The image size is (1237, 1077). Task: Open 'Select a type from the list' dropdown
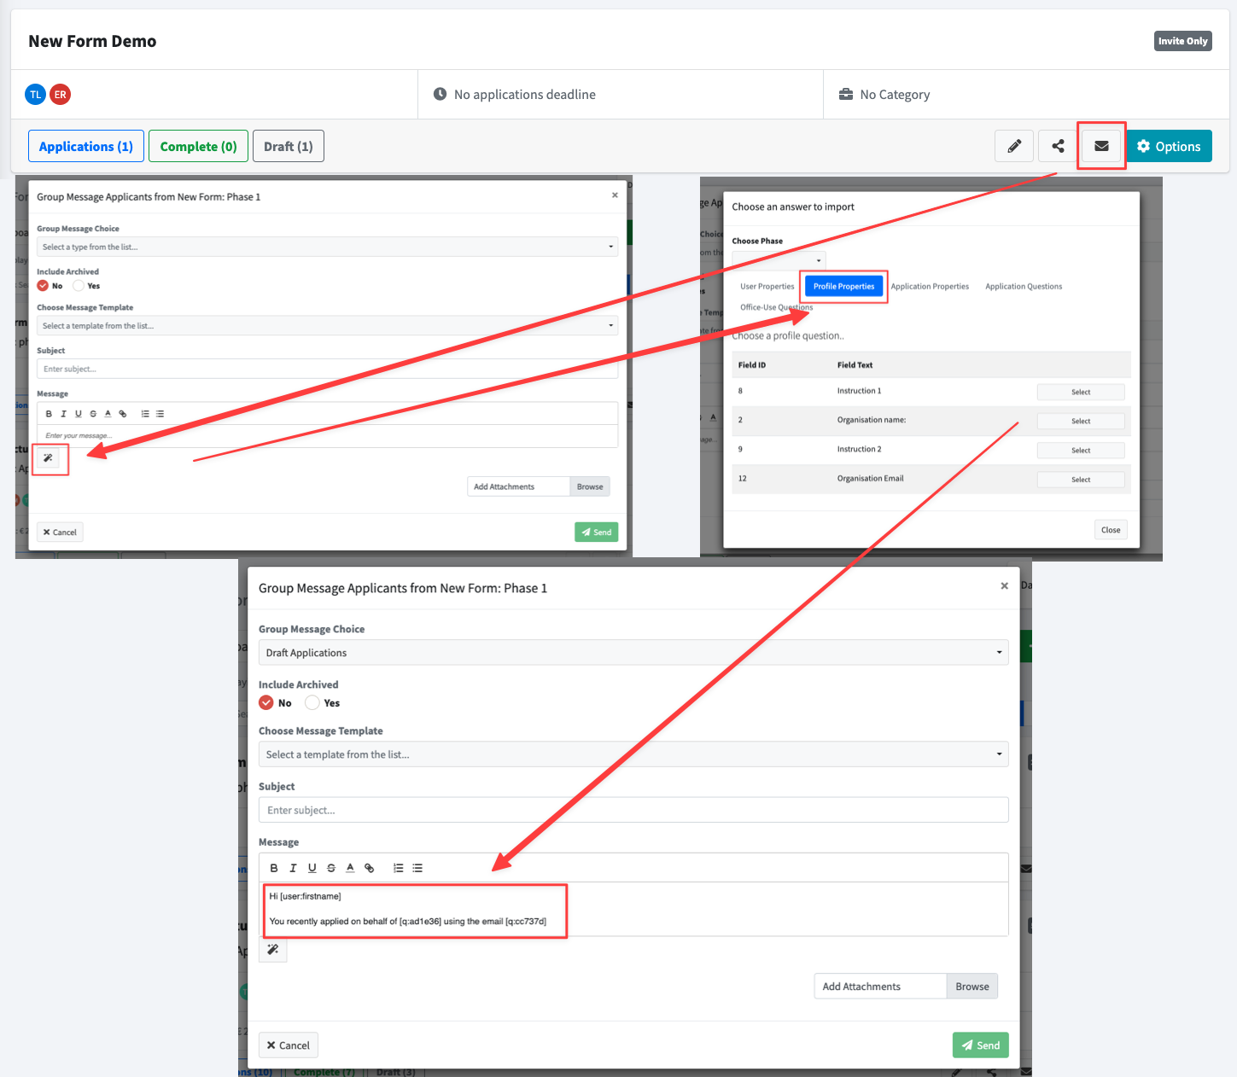(328, 247)
